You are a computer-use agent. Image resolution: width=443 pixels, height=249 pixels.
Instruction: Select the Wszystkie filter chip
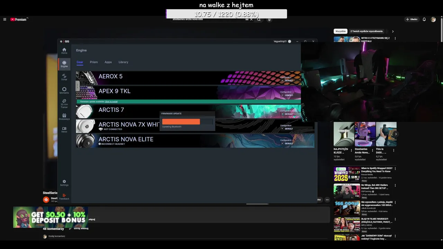pyautogui.click(x=341, y=31)
